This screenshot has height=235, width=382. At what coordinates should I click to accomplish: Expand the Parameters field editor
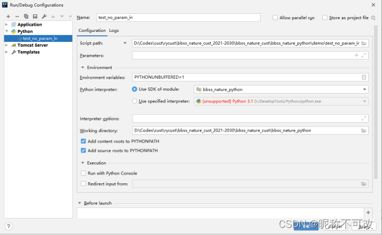click(x=364, y=56)
